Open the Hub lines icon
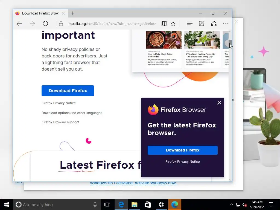 (x=190, y=24)
